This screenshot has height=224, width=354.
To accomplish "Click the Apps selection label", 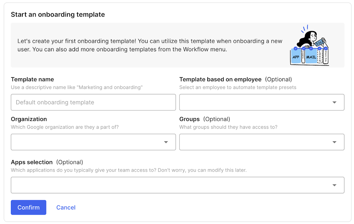I will click(32, 162).
